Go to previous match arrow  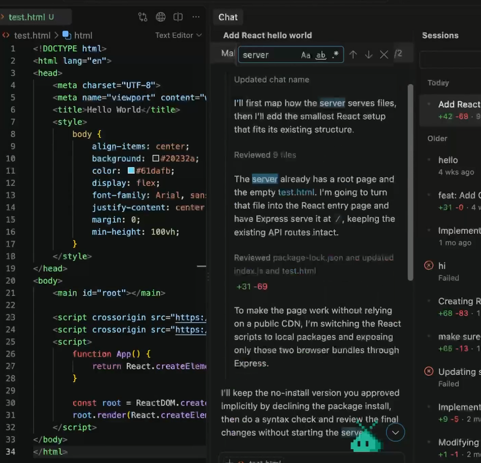pyautogui.click(x=353, y=55)
